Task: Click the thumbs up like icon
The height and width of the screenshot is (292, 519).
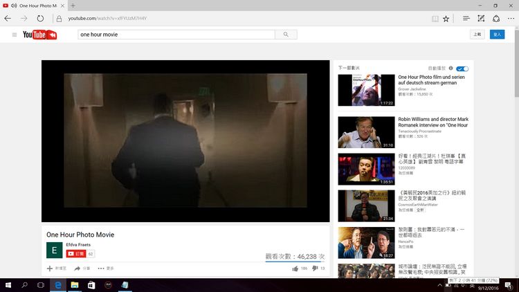Action: 295,268
